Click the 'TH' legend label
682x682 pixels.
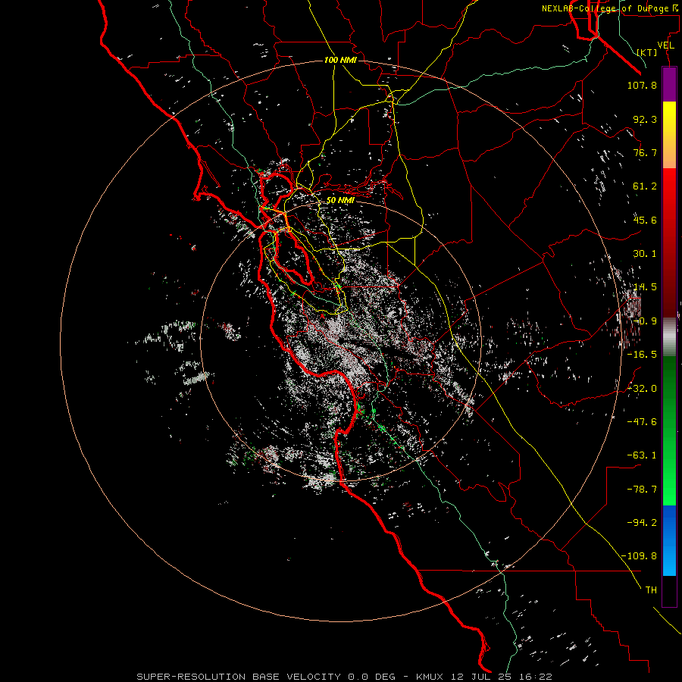pyautogui.click(x=651, y=590)
